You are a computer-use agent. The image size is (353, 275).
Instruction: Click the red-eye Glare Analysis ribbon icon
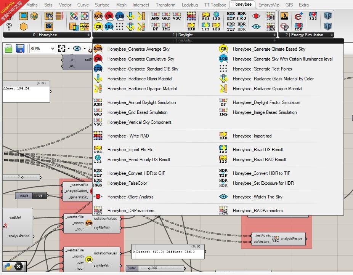[256, 16]
